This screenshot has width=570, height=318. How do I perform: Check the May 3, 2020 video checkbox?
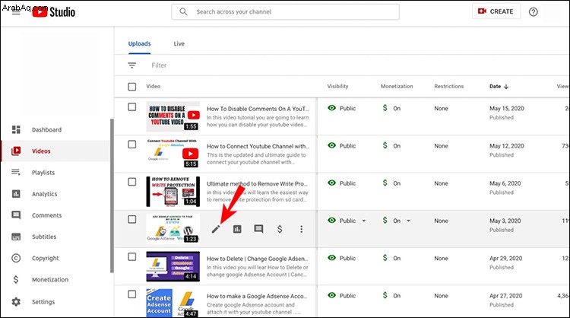[132, 219]
